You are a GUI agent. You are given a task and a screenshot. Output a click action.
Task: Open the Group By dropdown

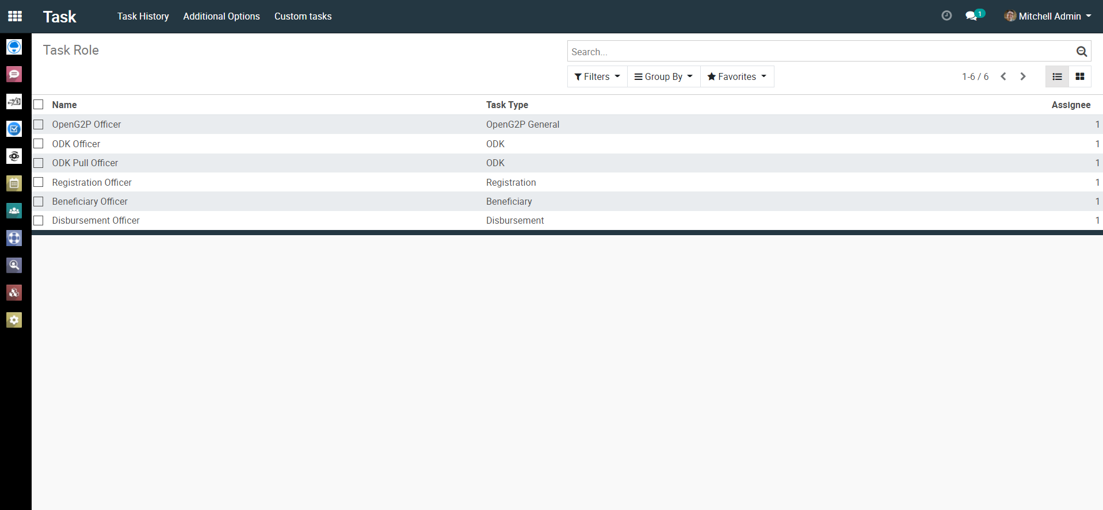pyautogui.click(x=663, y=76)
